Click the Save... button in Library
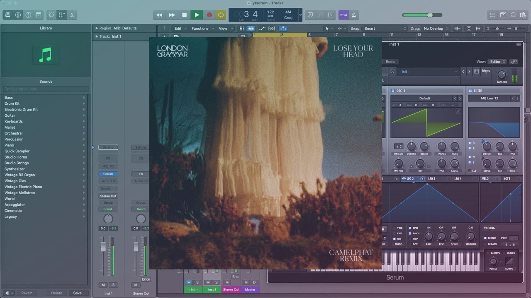Screen dimensions: 531x298 pyautogui.click(x=79, y=293)
